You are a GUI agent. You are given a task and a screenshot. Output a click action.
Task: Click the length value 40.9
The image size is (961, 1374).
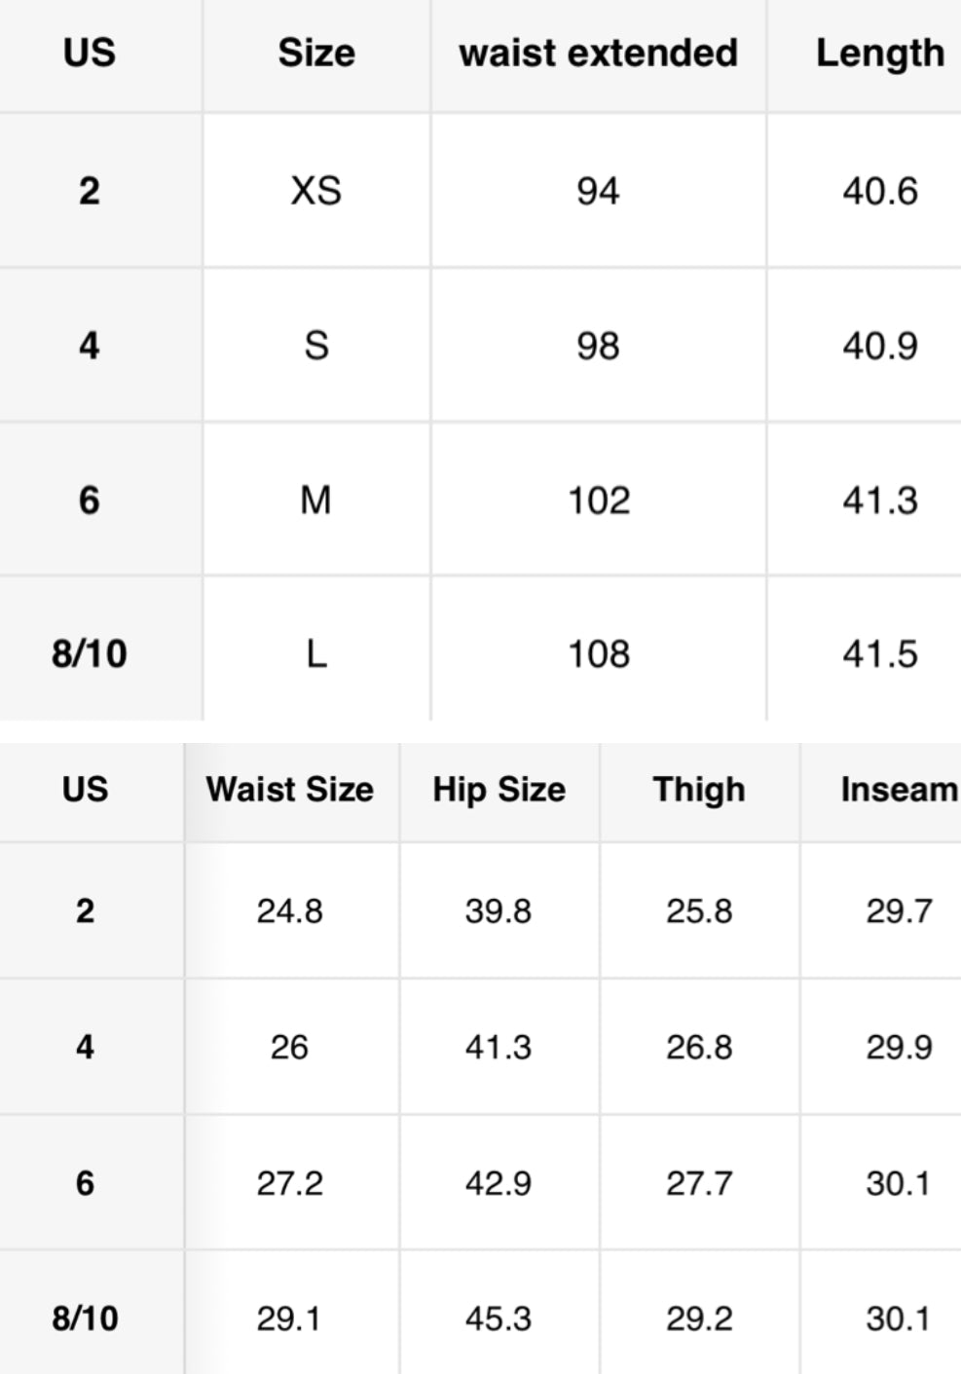[879, 346]
